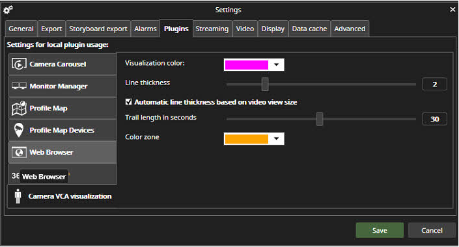This screenshot has height=247, width=459.
Task: Toggle automatic line thickness checkbox
Action: coord(128,101)
